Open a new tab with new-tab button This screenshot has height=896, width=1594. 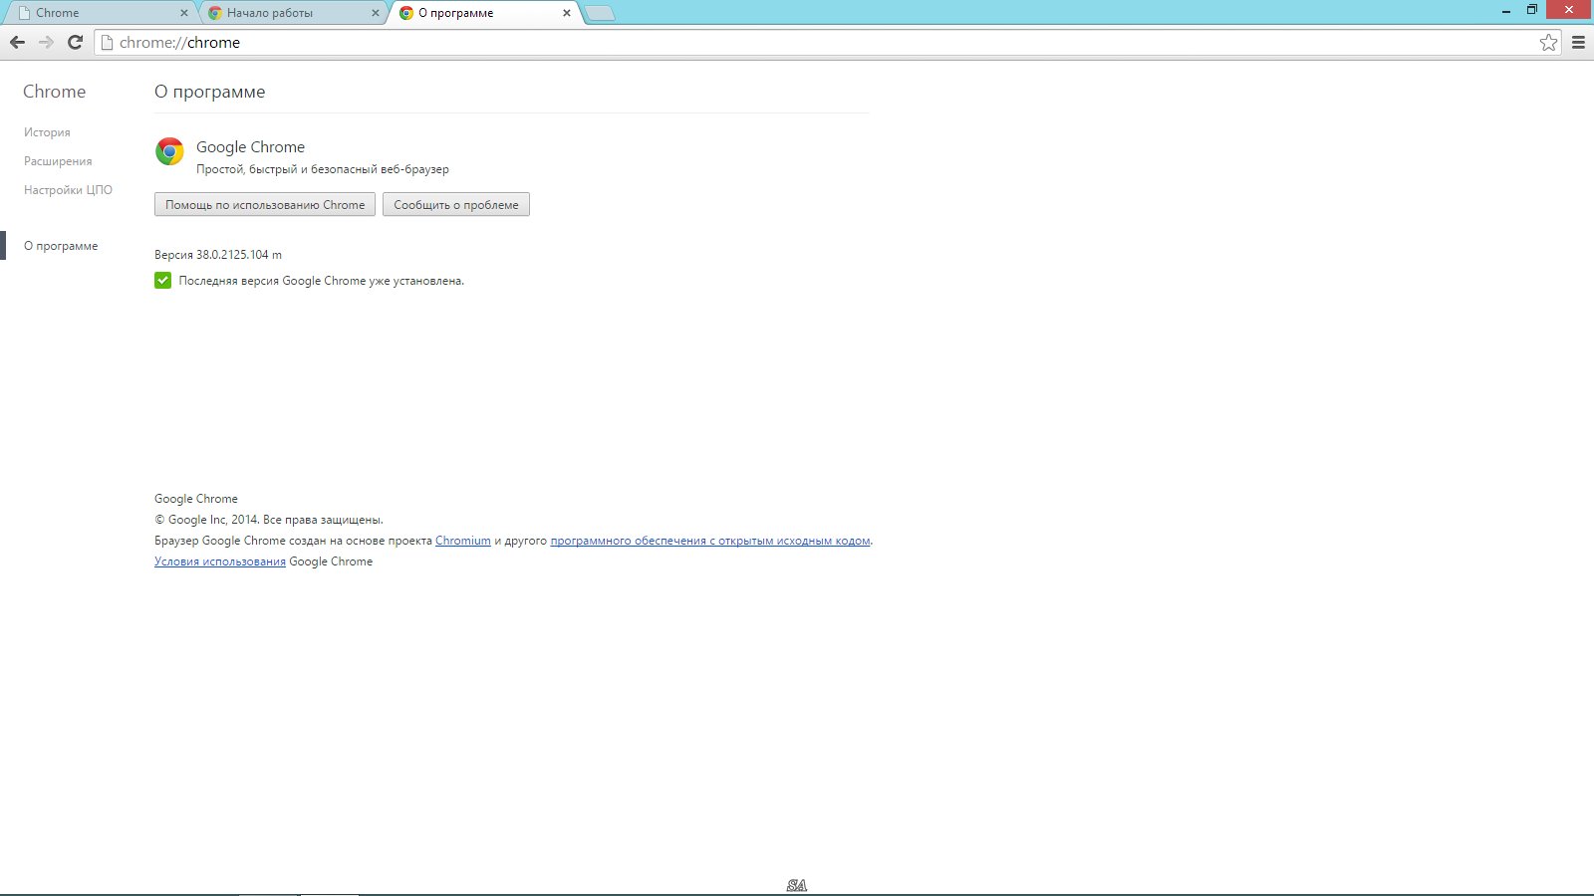coord(600,13)
